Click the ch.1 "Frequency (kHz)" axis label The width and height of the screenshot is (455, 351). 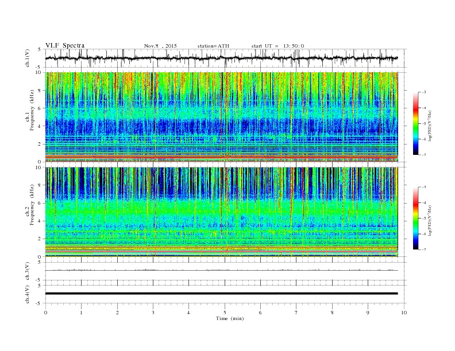(32, 110)
